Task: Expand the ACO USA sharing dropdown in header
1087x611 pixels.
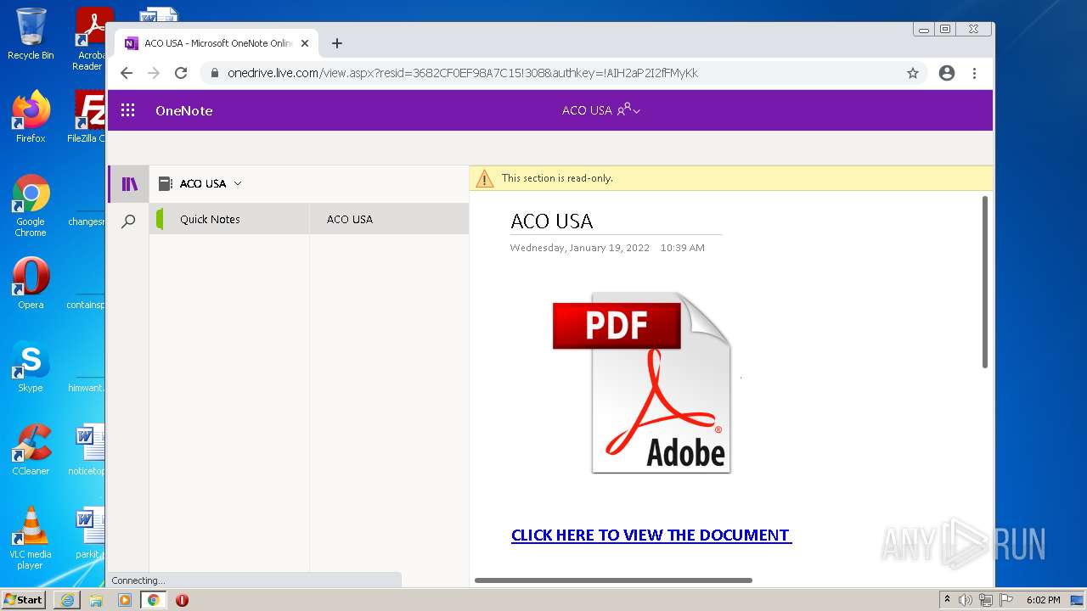Action: click(x=601, y=110)
